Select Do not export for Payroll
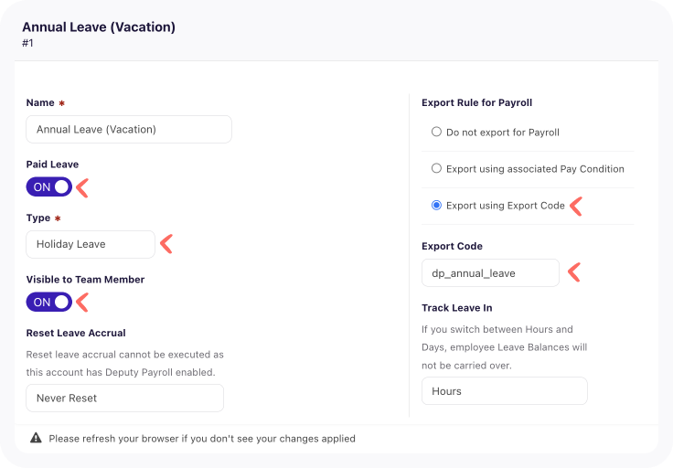Viewport: 673px width, 468px height. click(x=436, y=132)
